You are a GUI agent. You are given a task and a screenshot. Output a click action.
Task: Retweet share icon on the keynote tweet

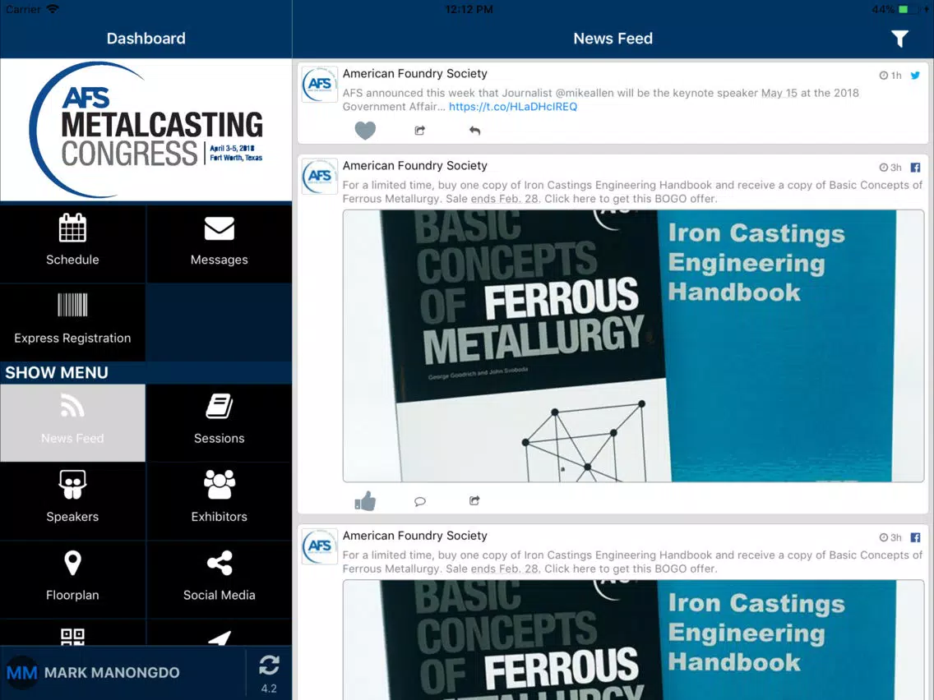(x=420, y=131)
